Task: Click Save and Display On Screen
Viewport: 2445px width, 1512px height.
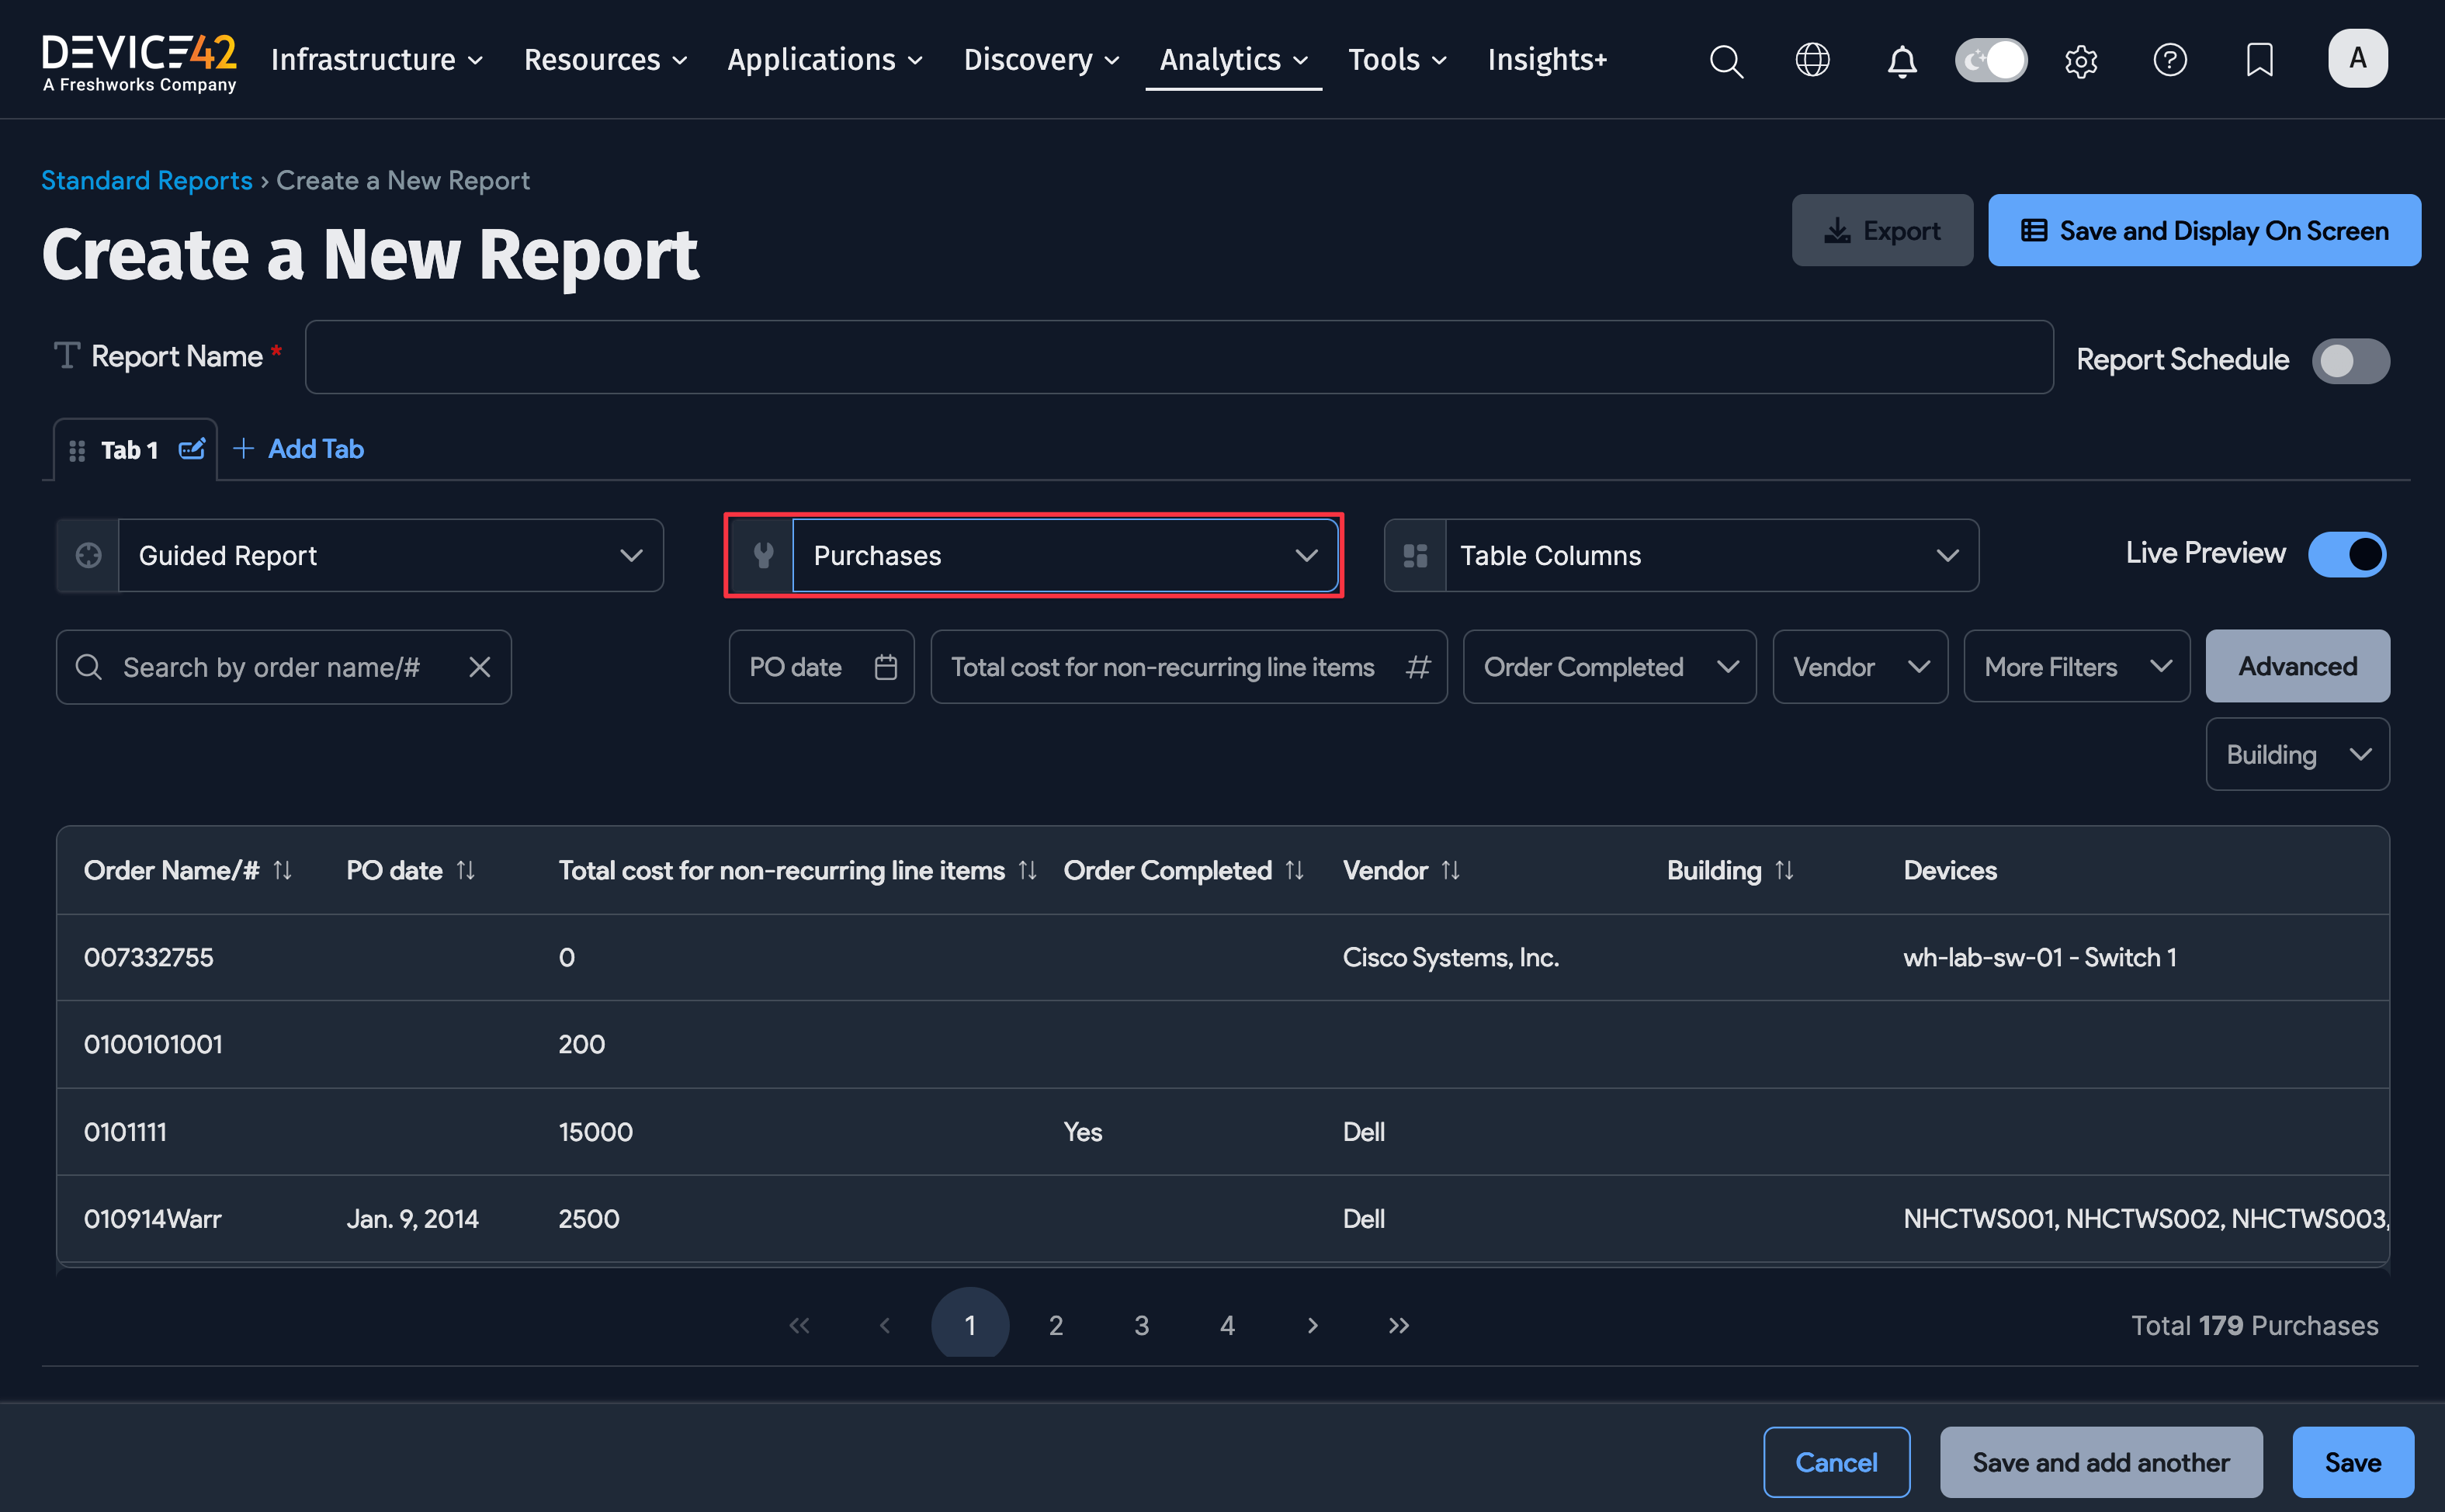Action: point(2204,230)
